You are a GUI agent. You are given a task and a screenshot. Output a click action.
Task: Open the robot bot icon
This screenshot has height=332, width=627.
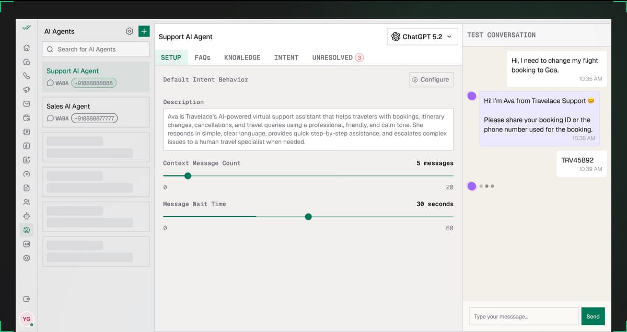coord(27,216)
